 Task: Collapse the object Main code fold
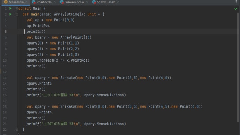(17, 9)
